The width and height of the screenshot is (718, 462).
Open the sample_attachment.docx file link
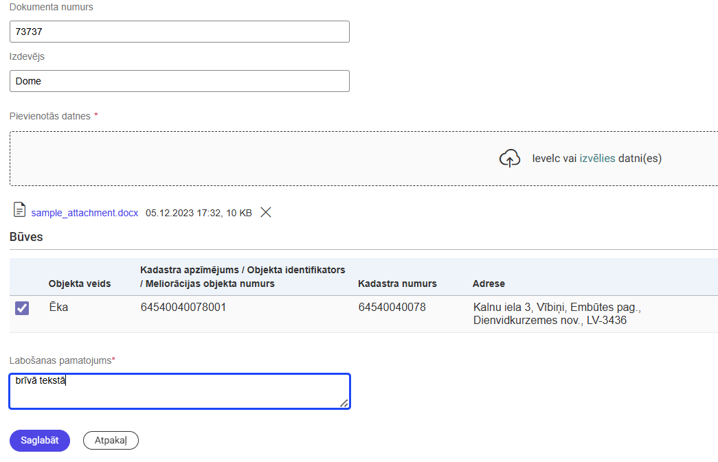(85, 213)
